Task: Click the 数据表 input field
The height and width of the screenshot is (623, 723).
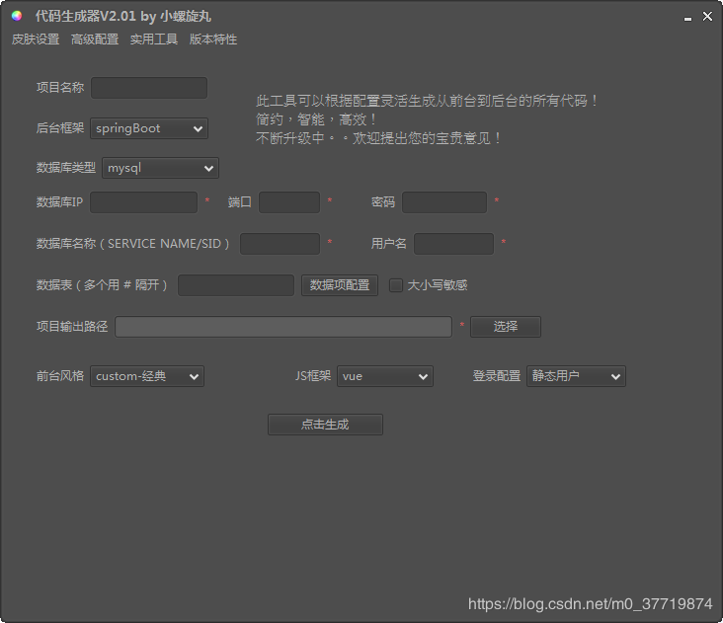Action: pyautogui.click(x=236, y=285)
